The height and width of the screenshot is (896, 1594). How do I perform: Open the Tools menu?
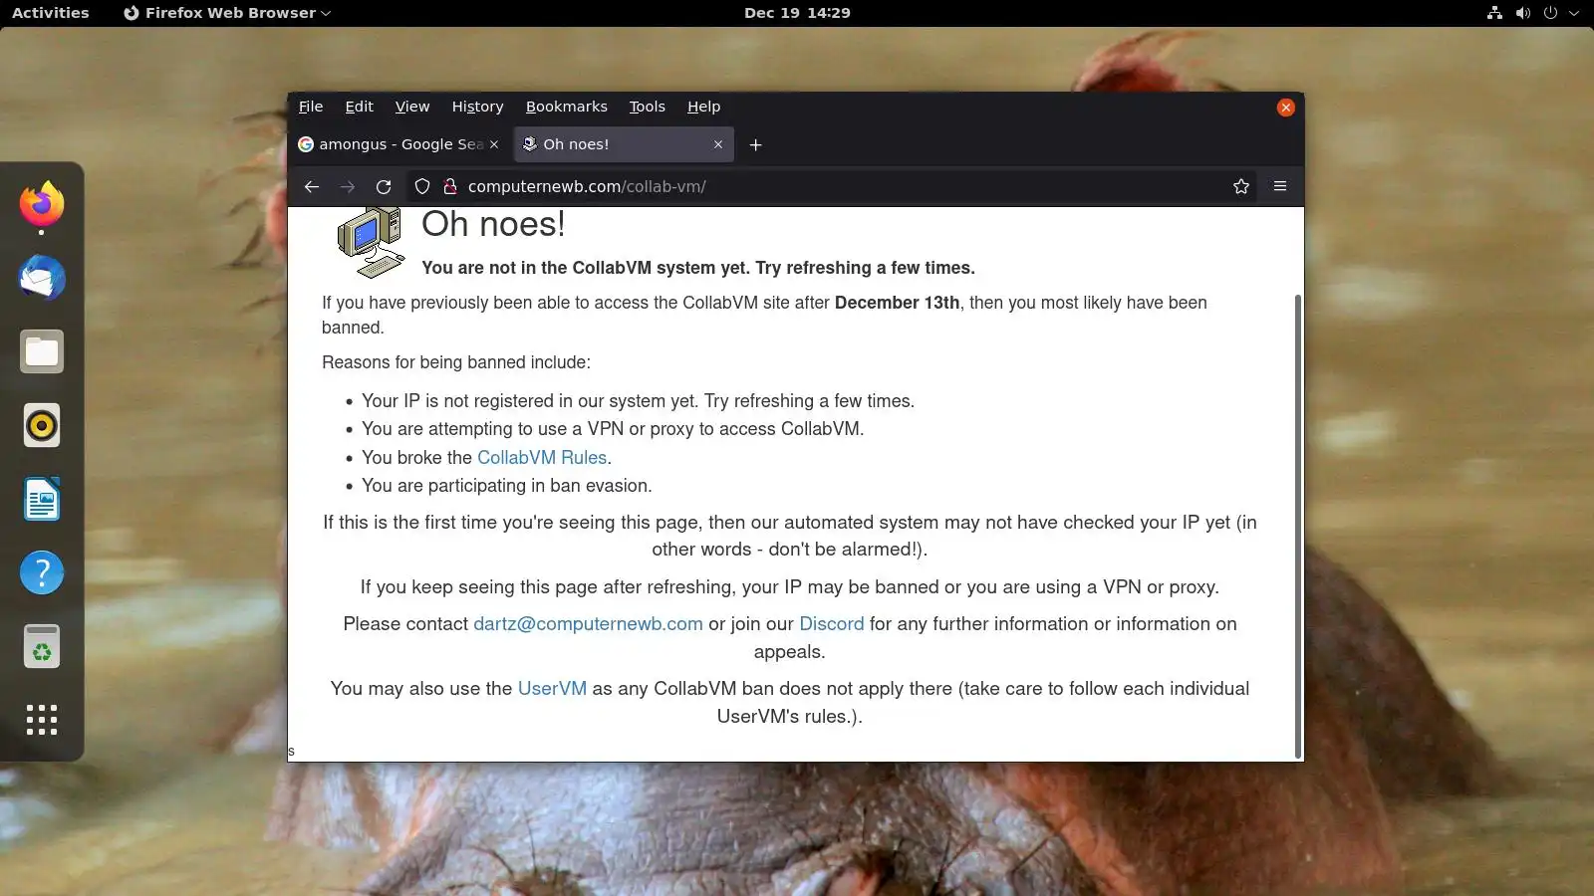[x=647, y=107]
